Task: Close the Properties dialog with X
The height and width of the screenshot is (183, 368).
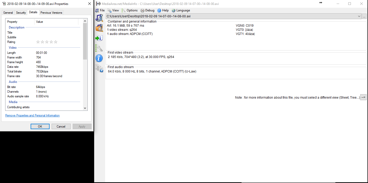Action: point(90,4)
